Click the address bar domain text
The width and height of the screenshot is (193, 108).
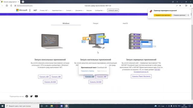point(24,6)
